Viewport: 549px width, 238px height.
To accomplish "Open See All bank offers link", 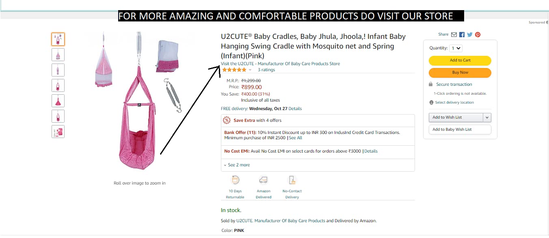I will tap(296, 138).
